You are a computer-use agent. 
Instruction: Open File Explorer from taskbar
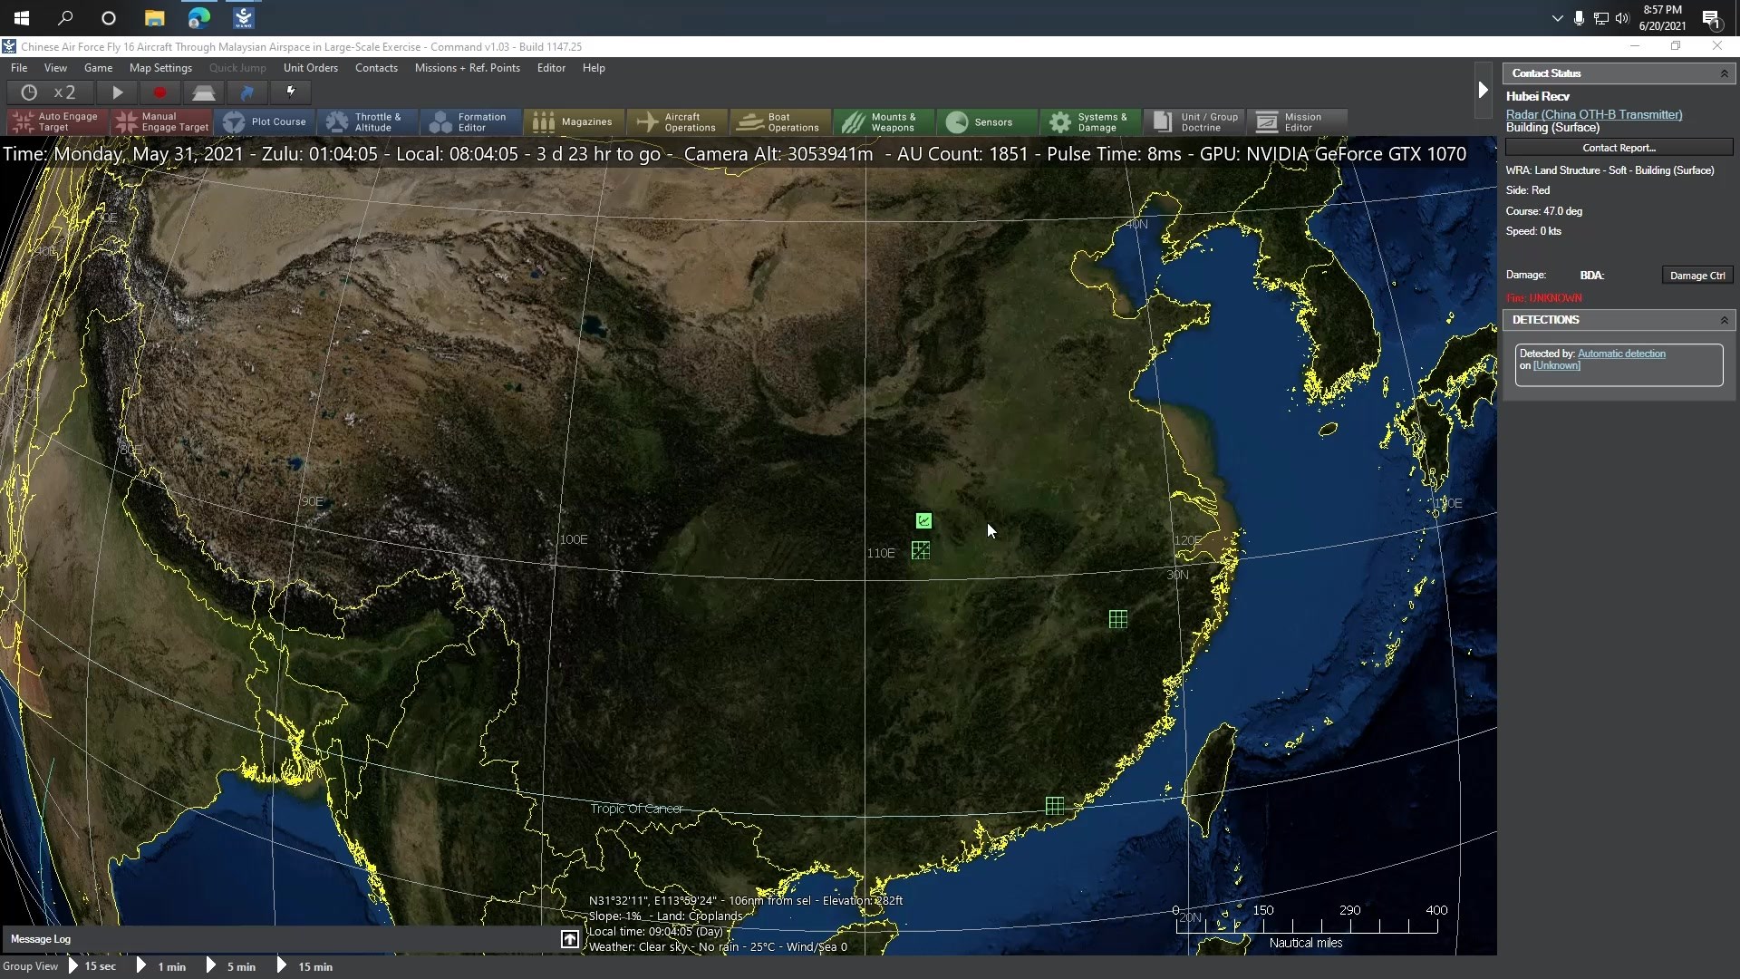(x=155, y=18)
